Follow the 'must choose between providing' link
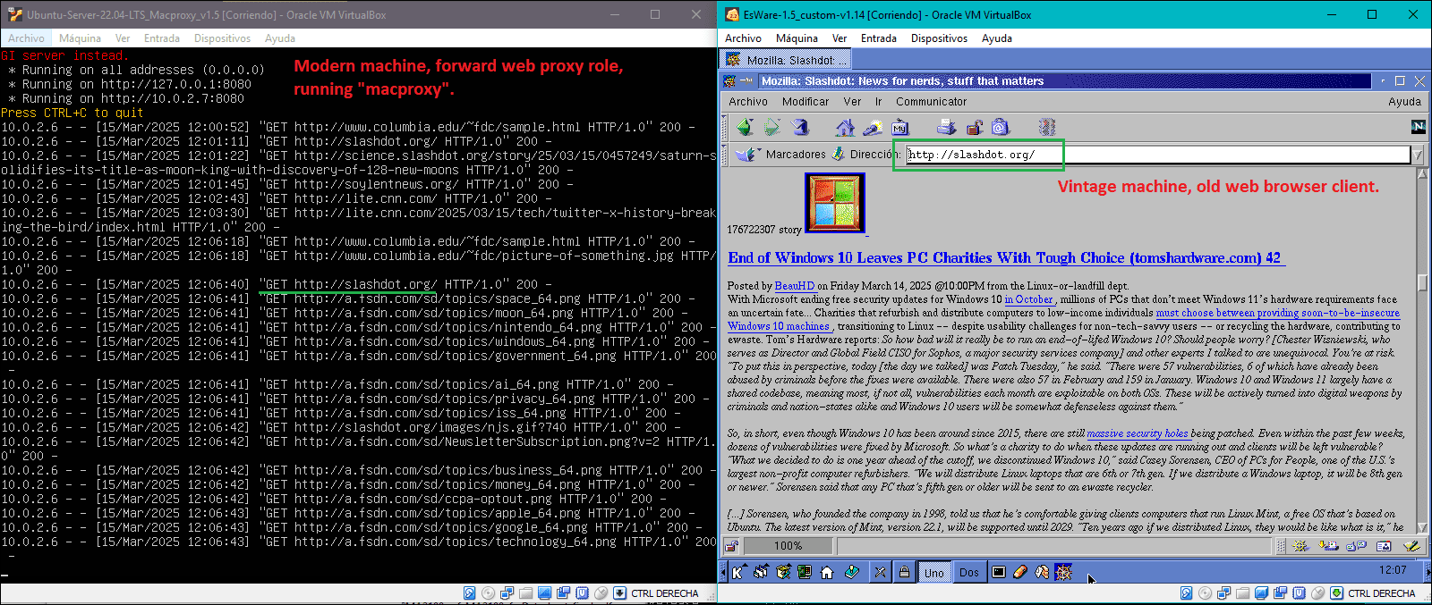 click(x=1278, y=313)
